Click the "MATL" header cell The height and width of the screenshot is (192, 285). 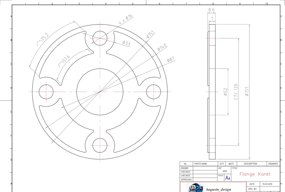pos(231,164)
